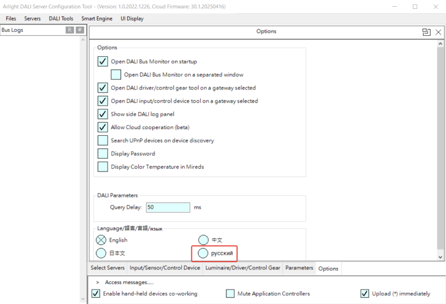Image resolution: width=446 pixels, height=304 pixels.
Task: Switch to Select Servers tab
Action: pos(108,268)
